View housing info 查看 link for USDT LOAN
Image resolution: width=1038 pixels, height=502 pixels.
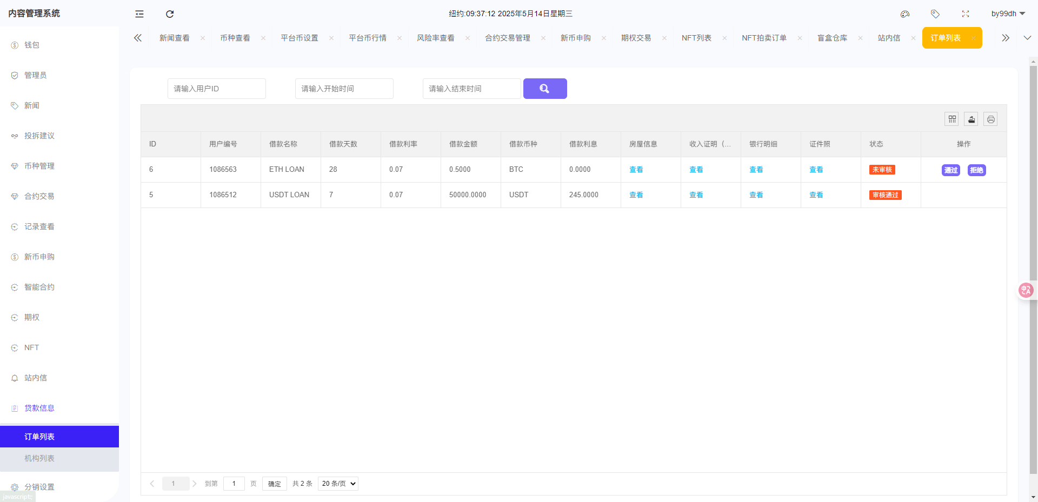pos(636,195)
